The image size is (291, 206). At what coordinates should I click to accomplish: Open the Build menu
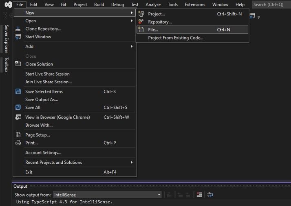click(x=99, y=4)
